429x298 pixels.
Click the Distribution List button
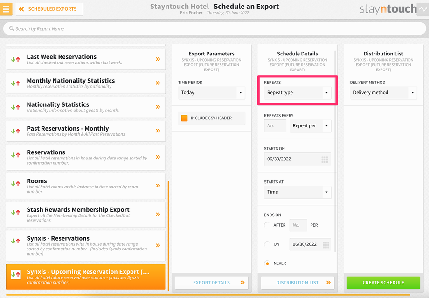click(x=298, y=283)
